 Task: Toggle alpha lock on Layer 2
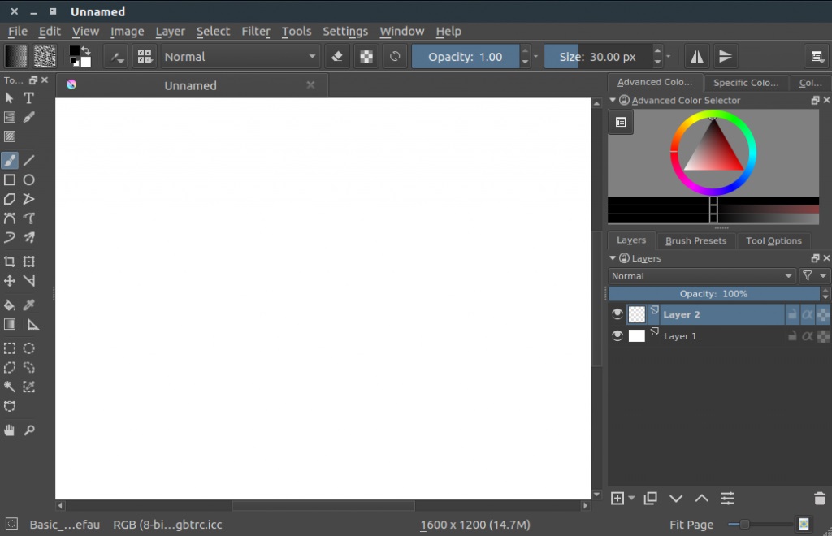pyautogui.click(x=823, y=314)
